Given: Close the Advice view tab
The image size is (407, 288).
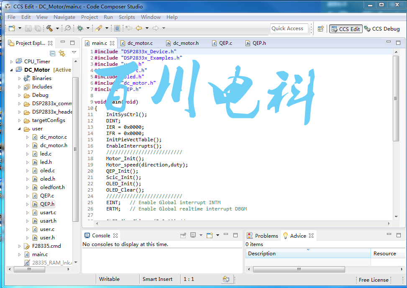Looking at the screenshot, I should pos(311,236).
